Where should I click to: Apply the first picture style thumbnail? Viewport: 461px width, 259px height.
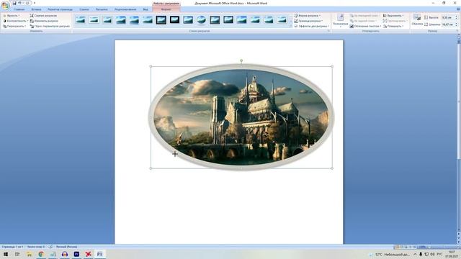click(x=80, y=20)
